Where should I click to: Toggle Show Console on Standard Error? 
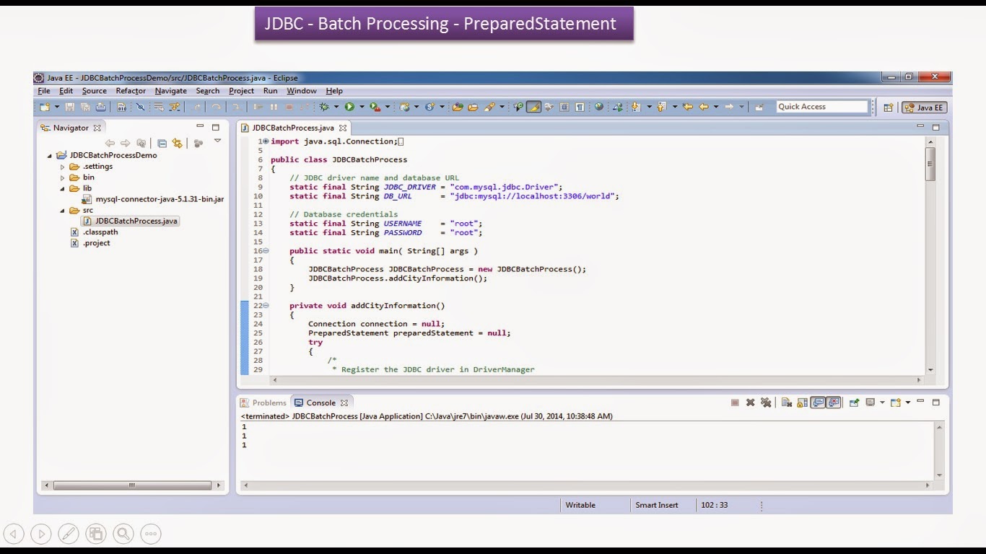point(834,403)
